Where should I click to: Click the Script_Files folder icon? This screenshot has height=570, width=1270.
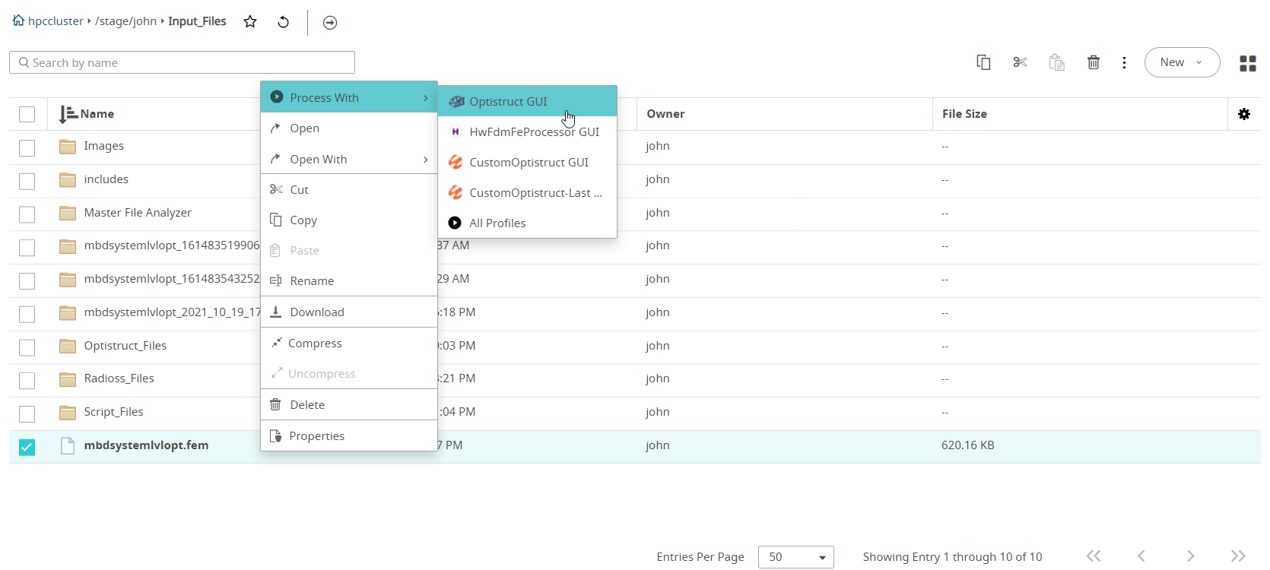[68, 412]
